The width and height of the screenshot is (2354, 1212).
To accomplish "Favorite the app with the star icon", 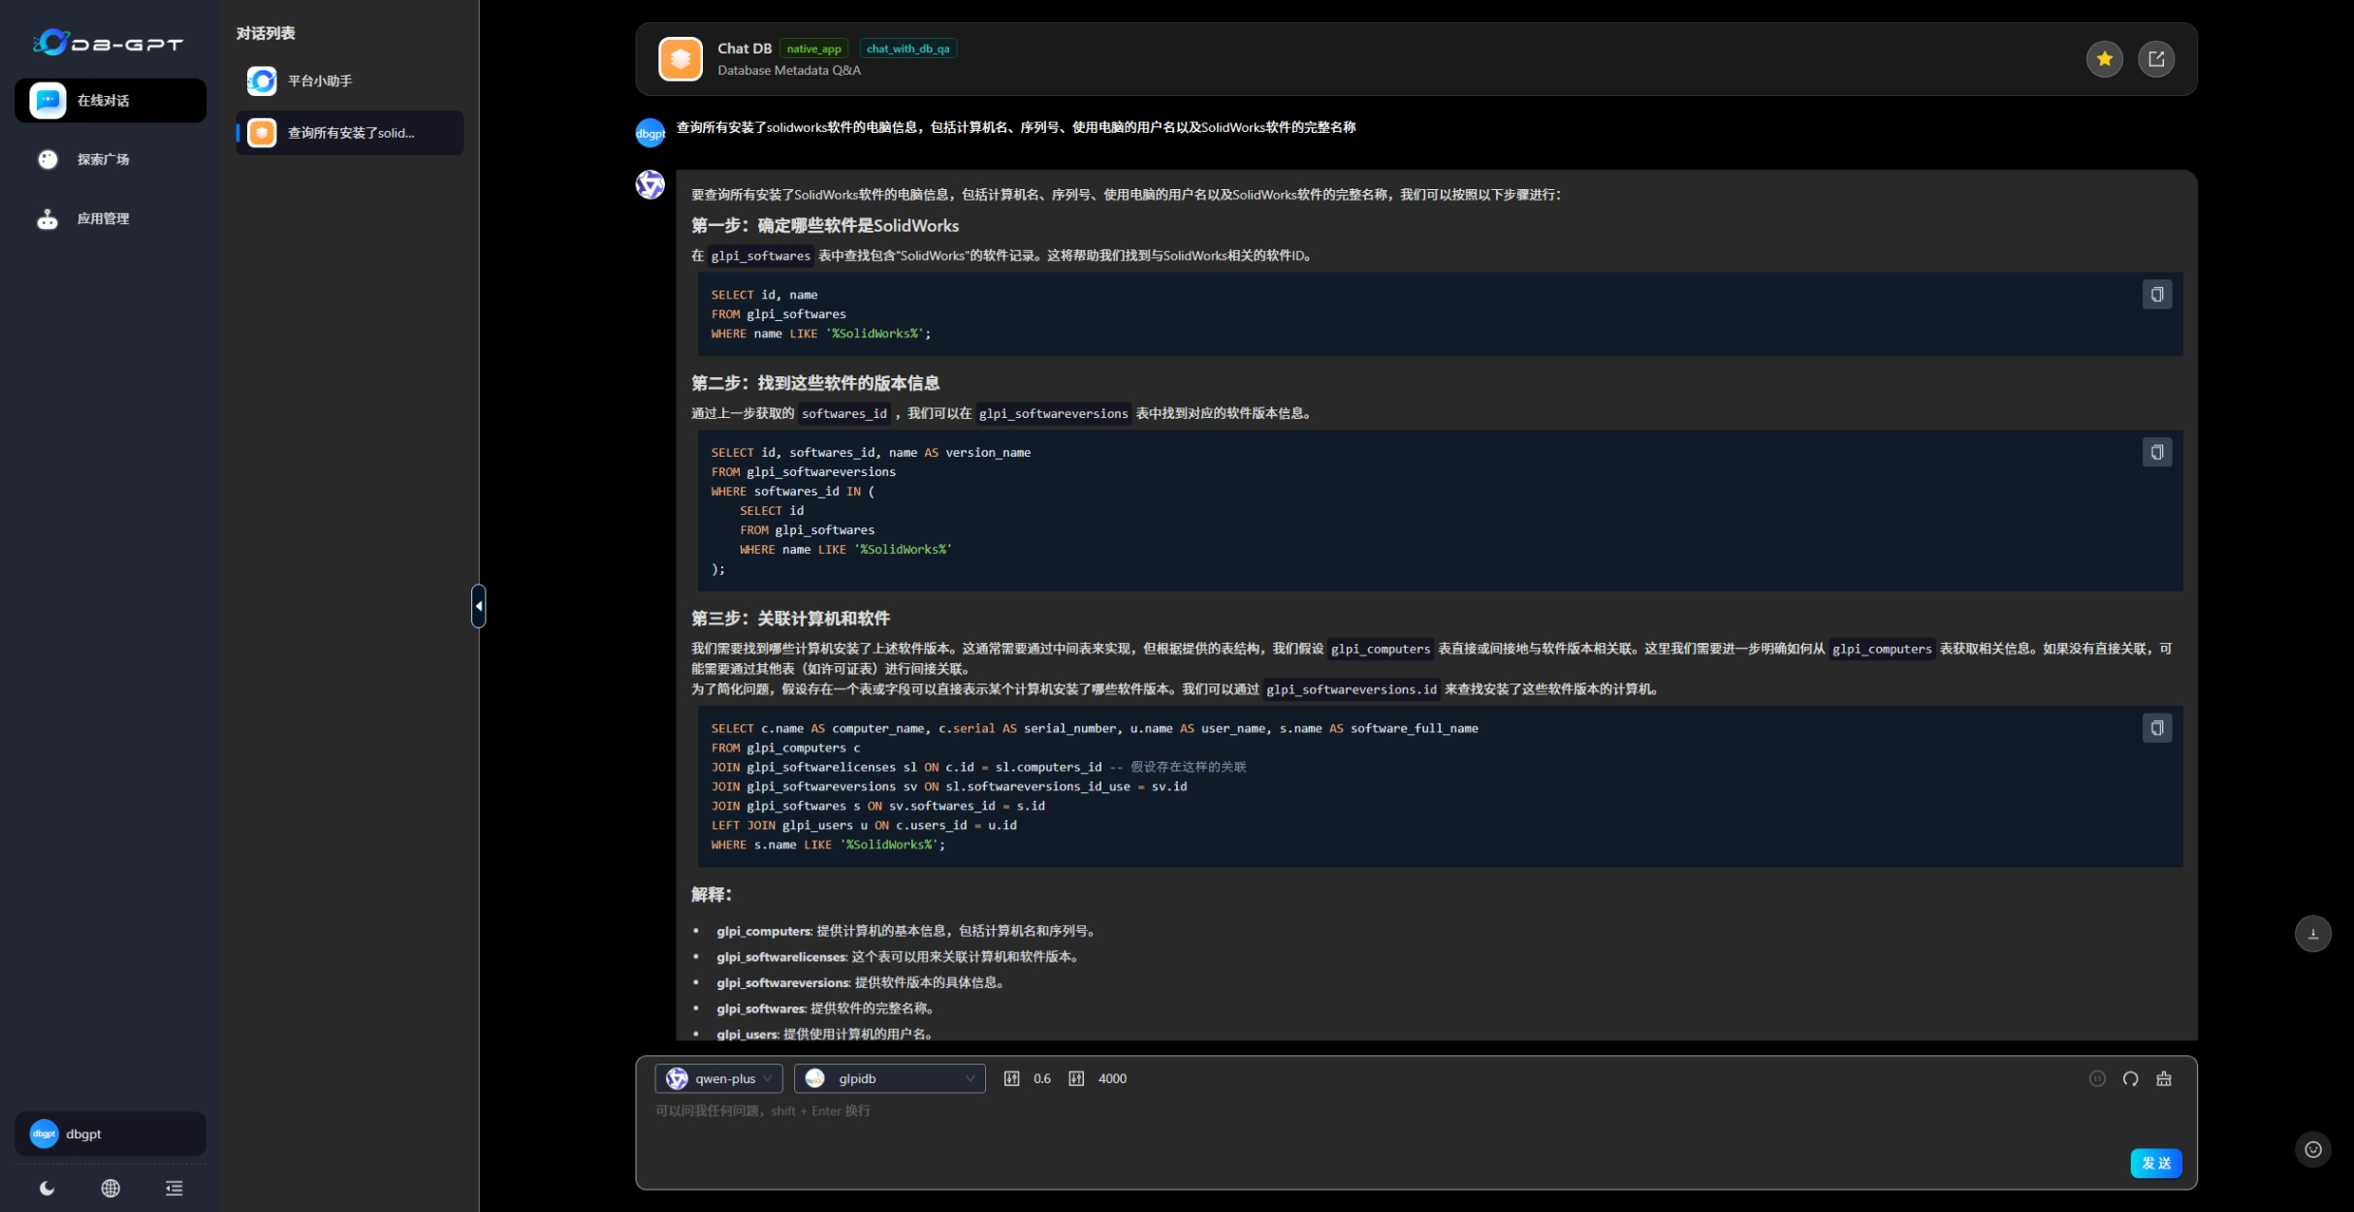I will (x=2104, y=59).
